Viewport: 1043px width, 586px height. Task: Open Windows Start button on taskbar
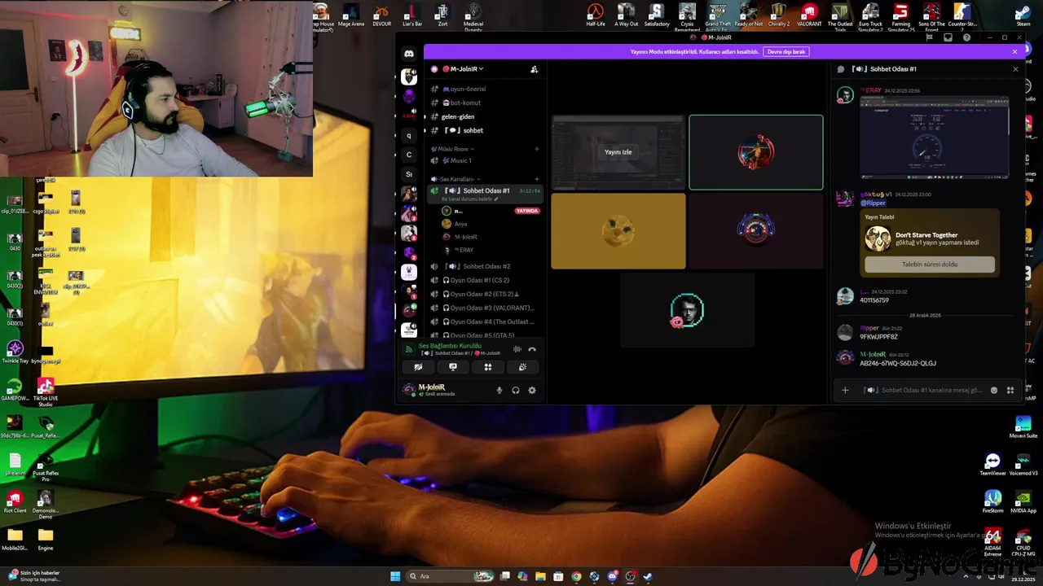point(395,576)
